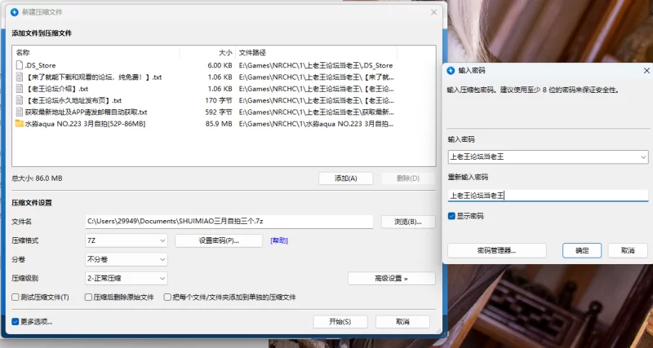
Task: Open the 压缩级别 2-正常压缩 dropdown
Action: [127, 278]
